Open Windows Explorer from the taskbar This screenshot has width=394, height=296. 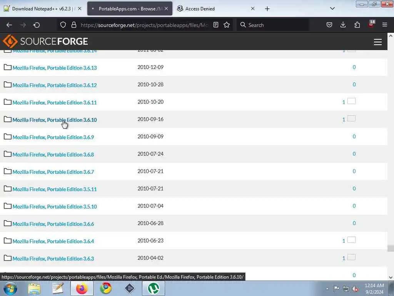(34, 288)
